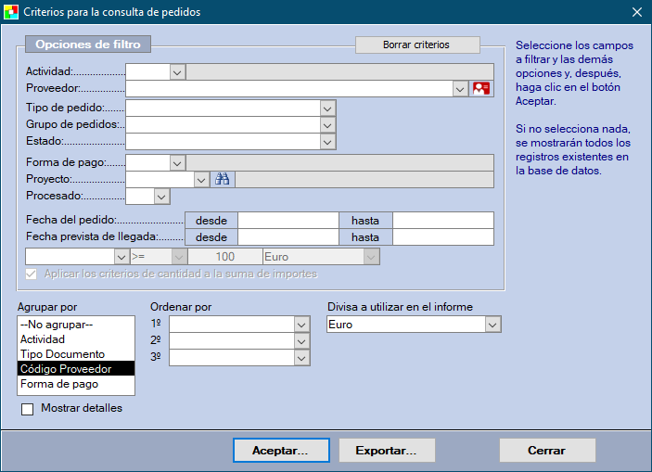The height and width of the screenshot is (472, 652).
Task: Expand the Proveedor combo box
Action: point(460,89)
